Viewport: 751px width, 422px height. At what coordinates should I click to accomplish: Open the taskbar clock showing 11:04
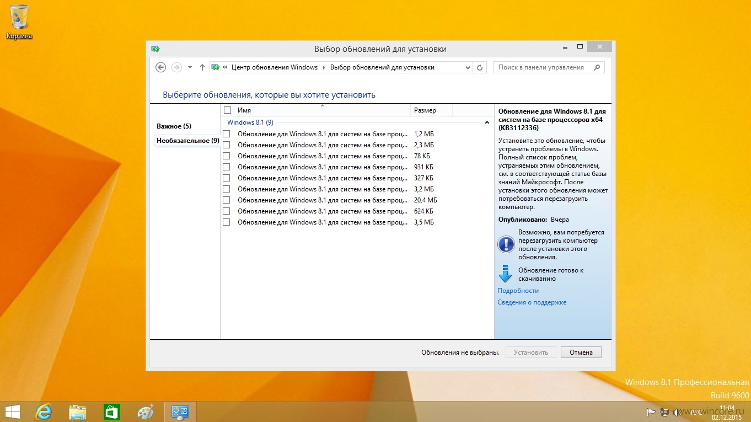coord(727,412)
